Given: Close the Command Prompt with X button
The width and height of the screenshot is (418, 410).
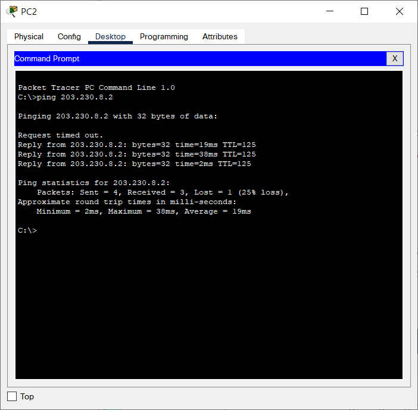Looking at the screenshot, I should pos(395,58).
